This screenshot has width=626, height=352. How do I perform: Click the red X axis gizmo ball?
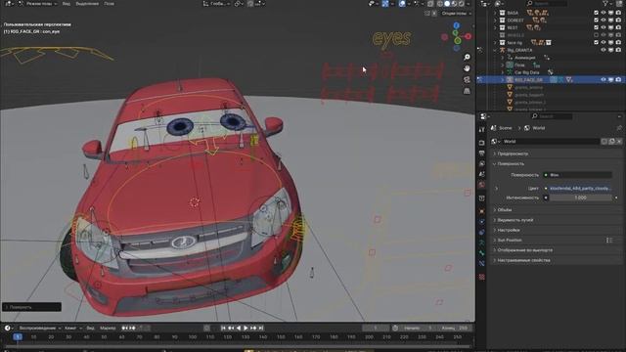pyautogui.click(x=468, y=36)
